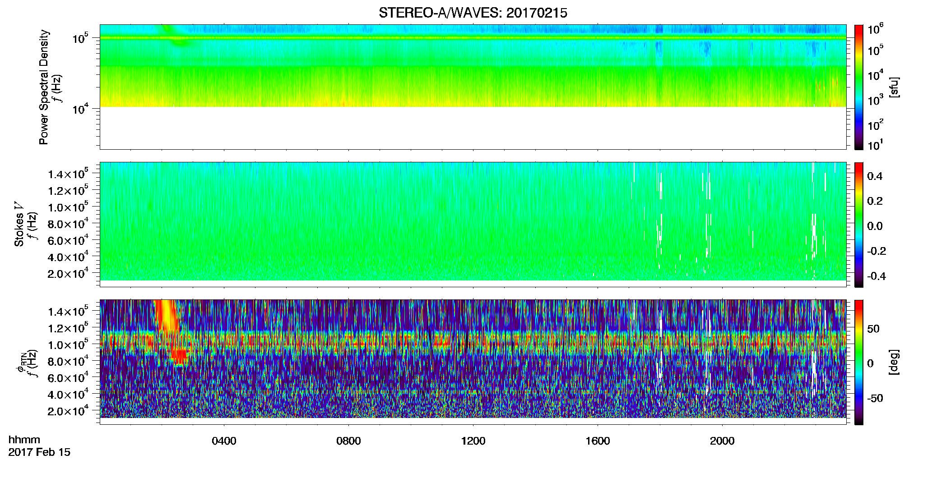
Task: Click the 0.4 value on Stokes colorbar
Action: (x=875, y=176)
